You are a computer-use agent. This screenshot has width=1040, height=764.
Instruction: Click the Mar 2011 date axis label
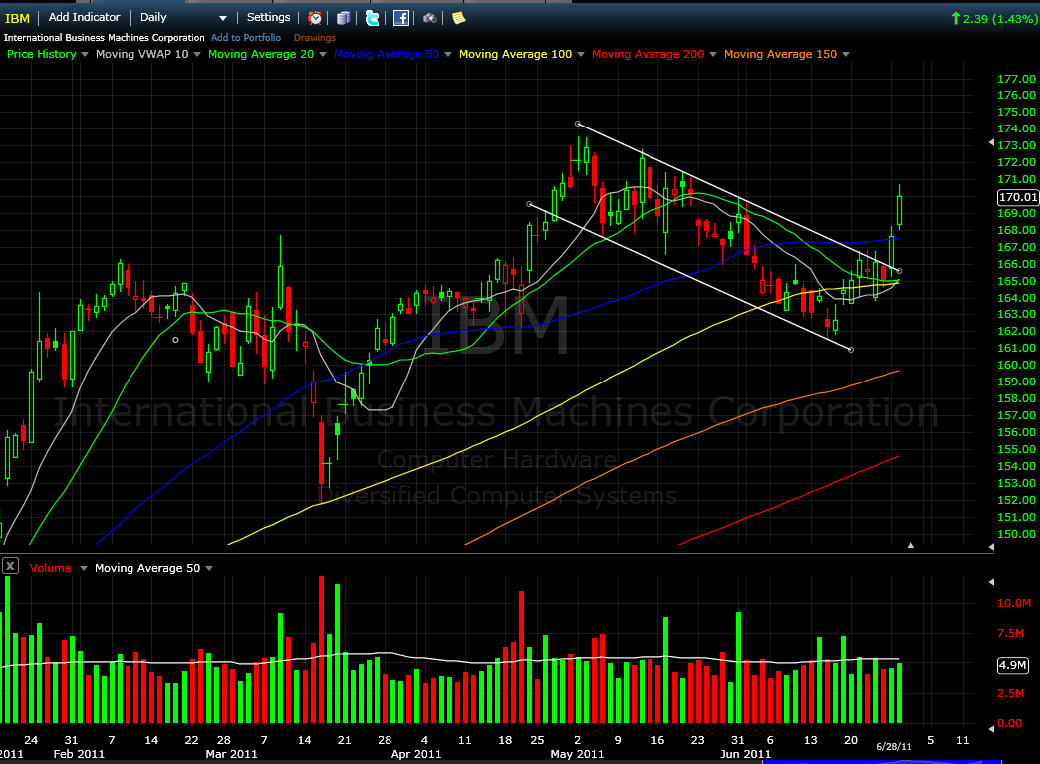(231, 754)
